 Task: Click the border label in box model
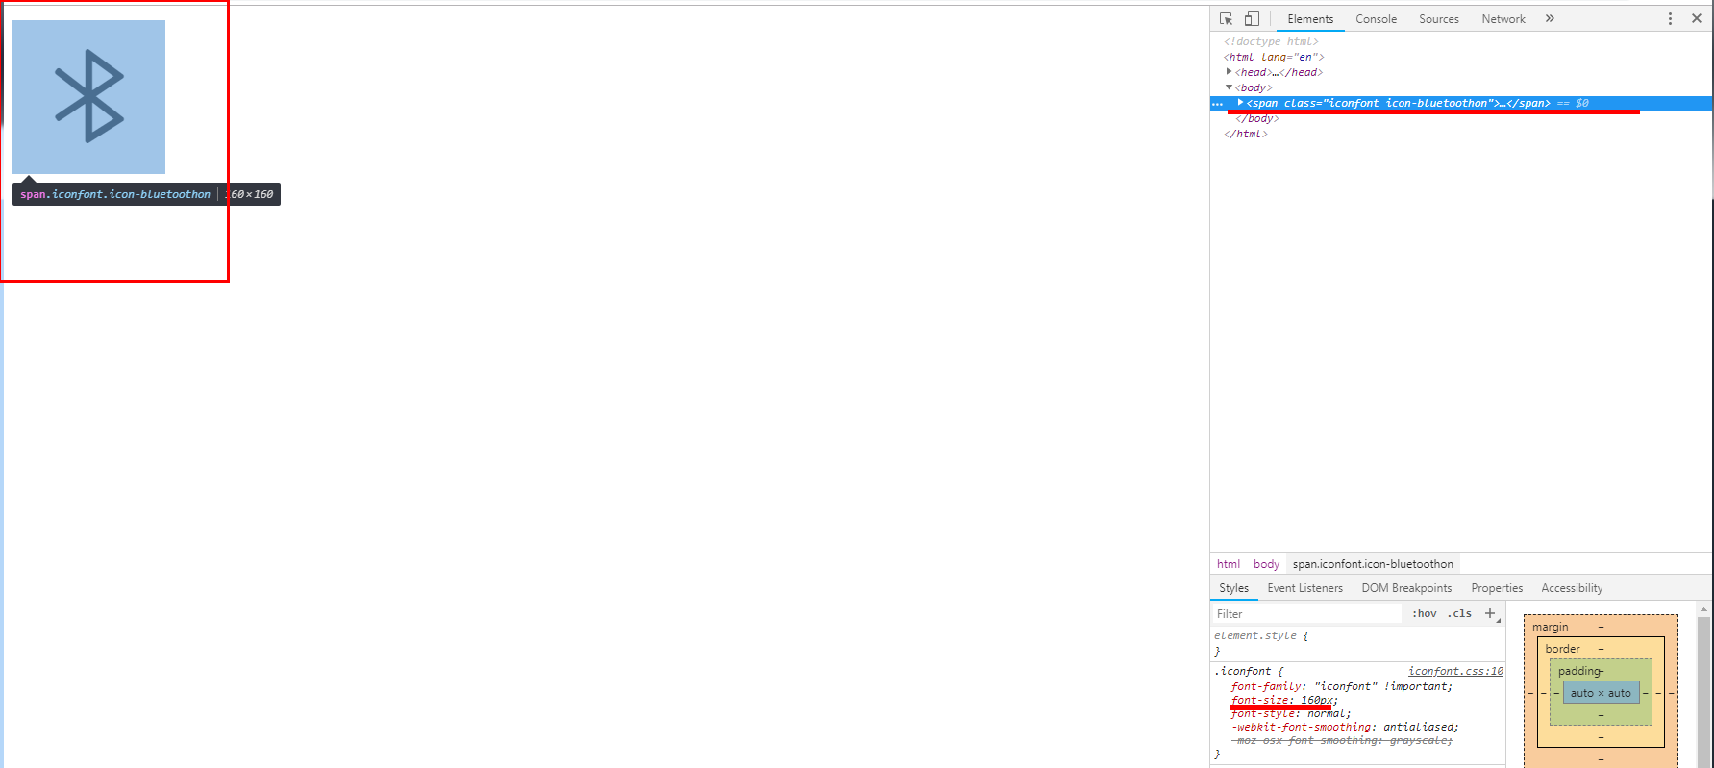pyautogui.click(x=1562, y=649)
